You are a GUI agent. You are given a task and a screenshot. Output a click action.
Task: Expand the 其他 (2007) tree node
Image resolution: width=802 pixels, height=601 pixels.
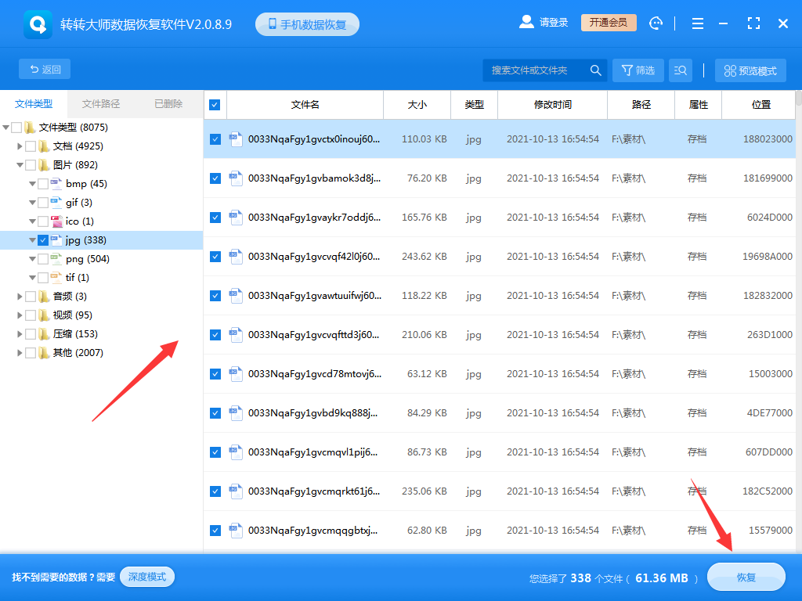click(20, 353)
